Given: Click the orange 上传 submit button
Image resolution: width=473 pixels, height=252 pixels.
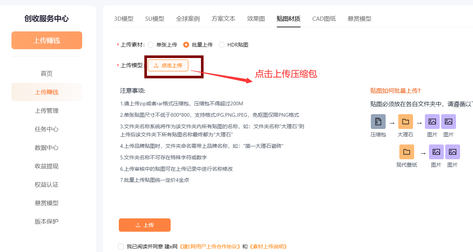Looking at the screenshot, I should [x=145, y=225].
